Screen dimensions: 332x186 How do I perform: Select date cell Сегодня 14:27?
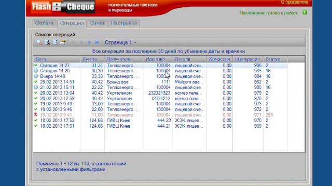[x=55, y=66]
